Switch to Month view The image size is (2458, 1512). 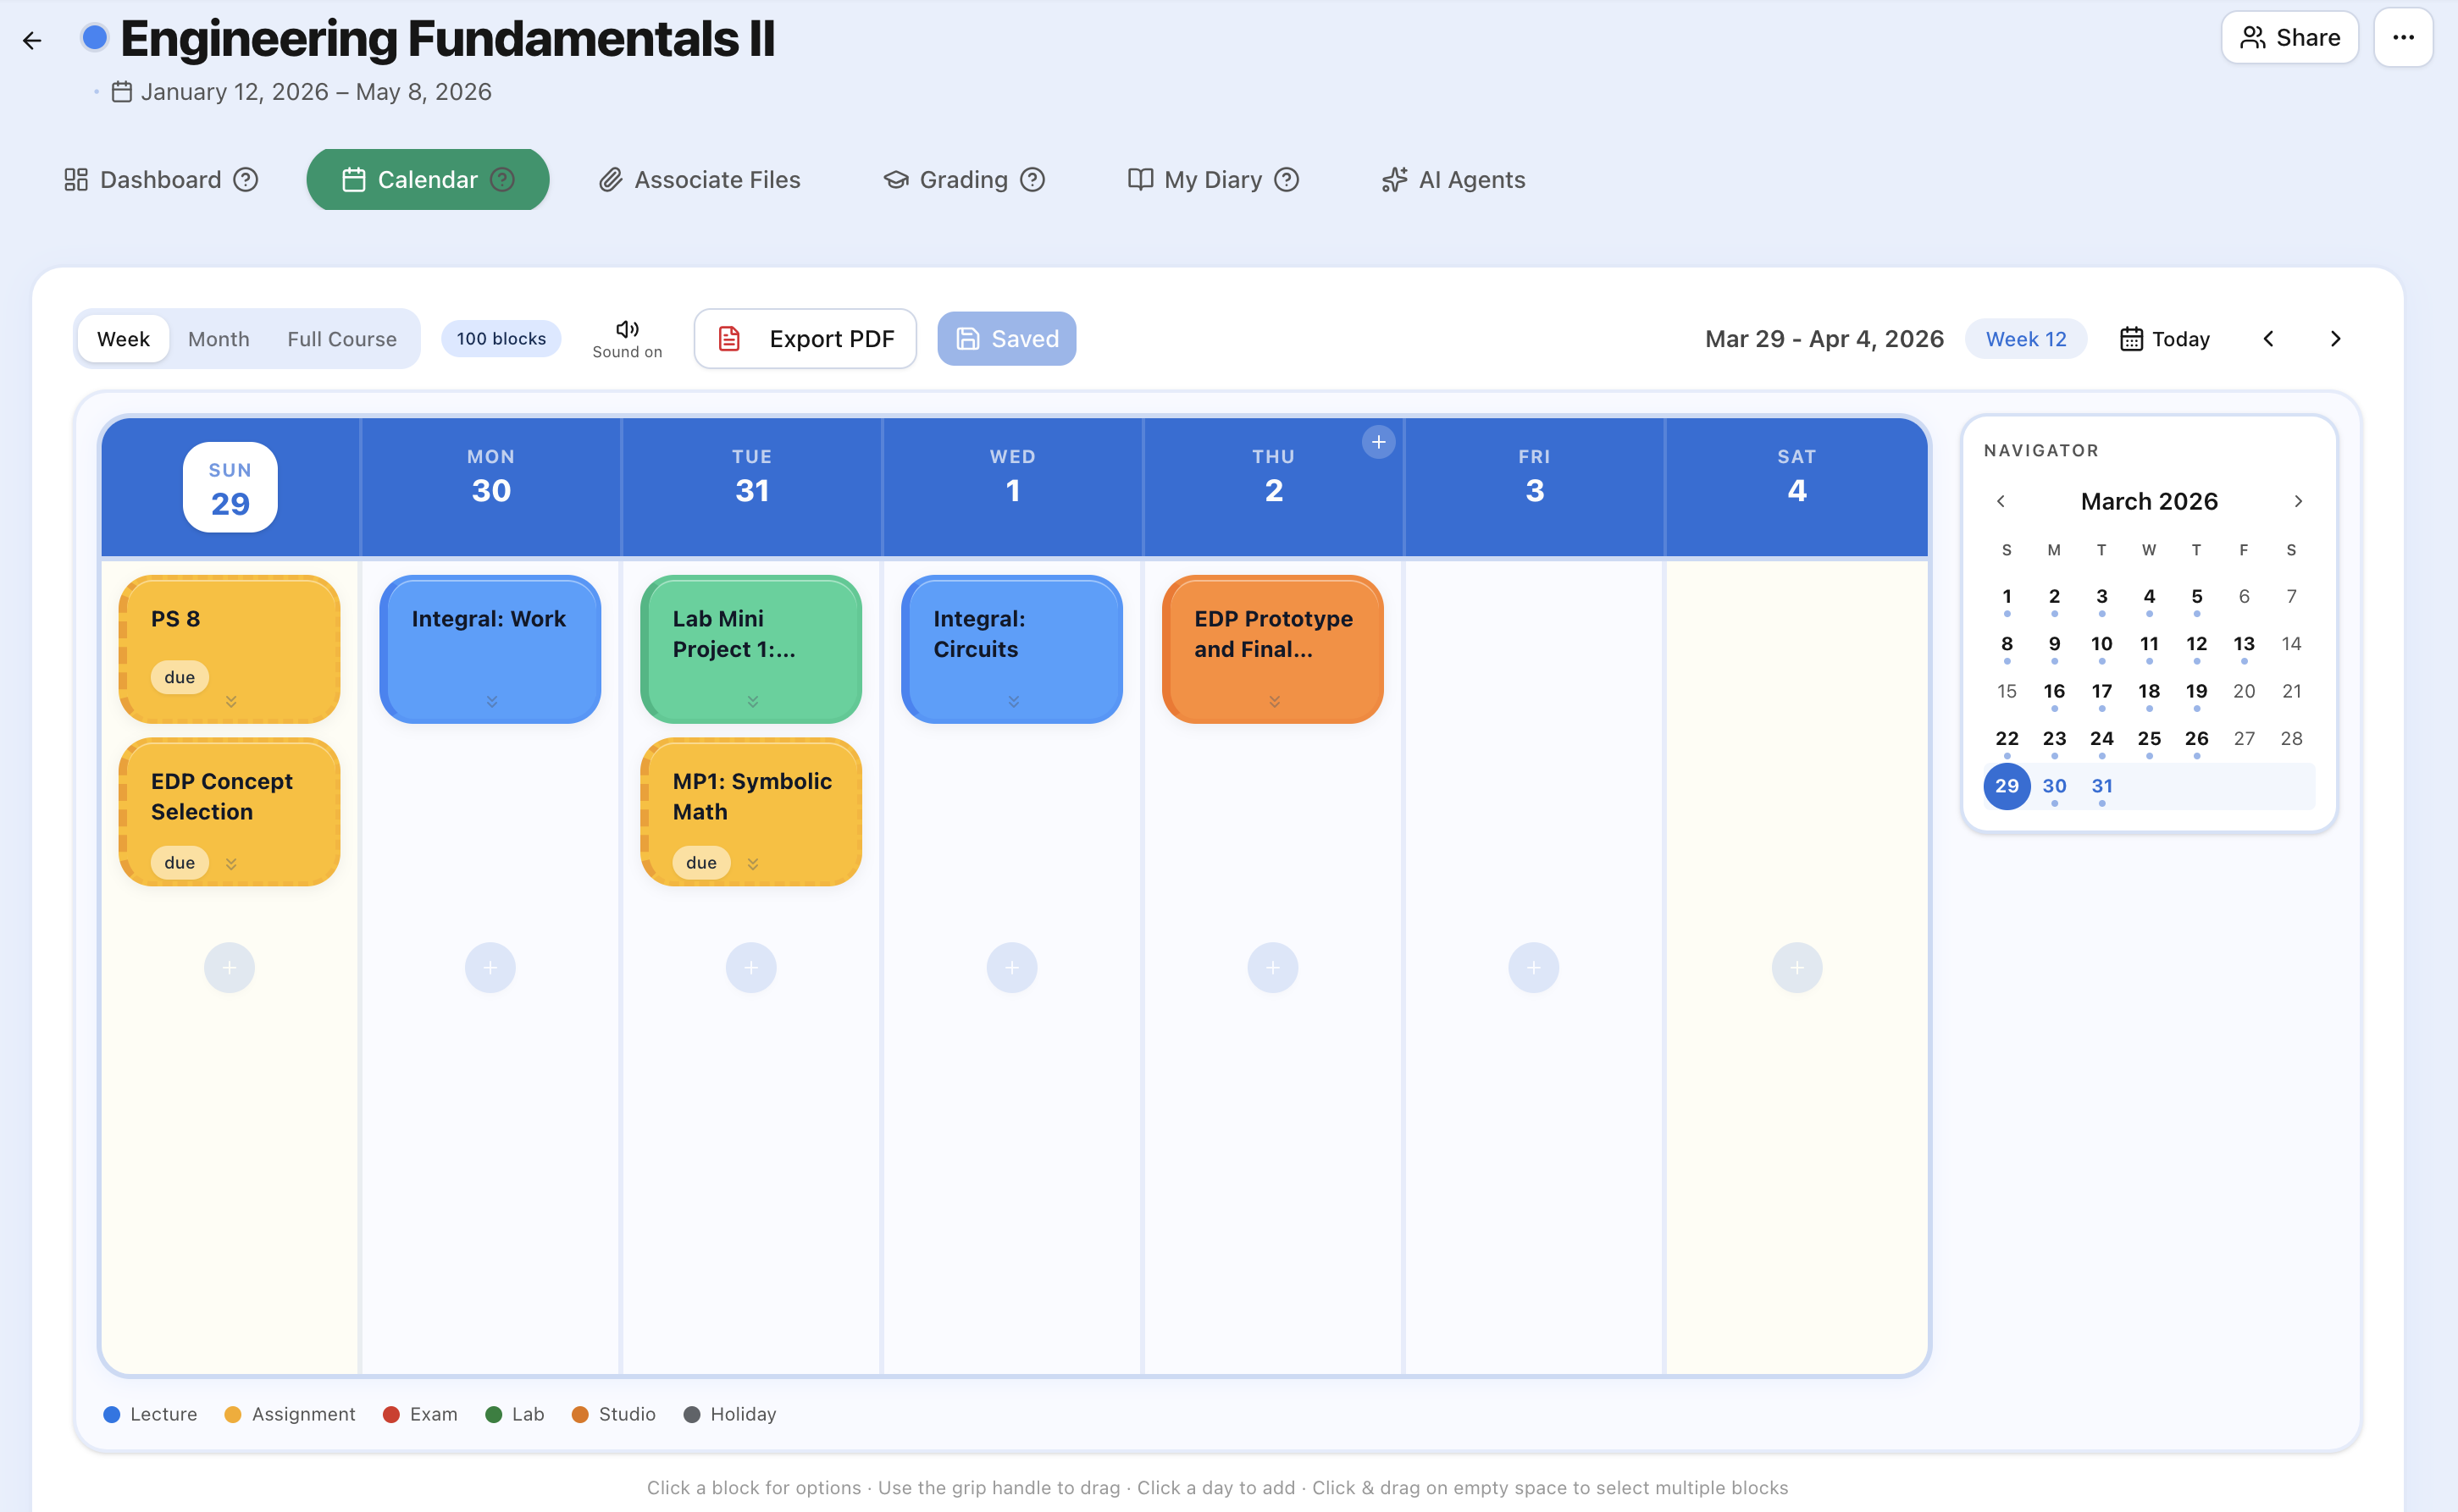click(x=218, y=338)
